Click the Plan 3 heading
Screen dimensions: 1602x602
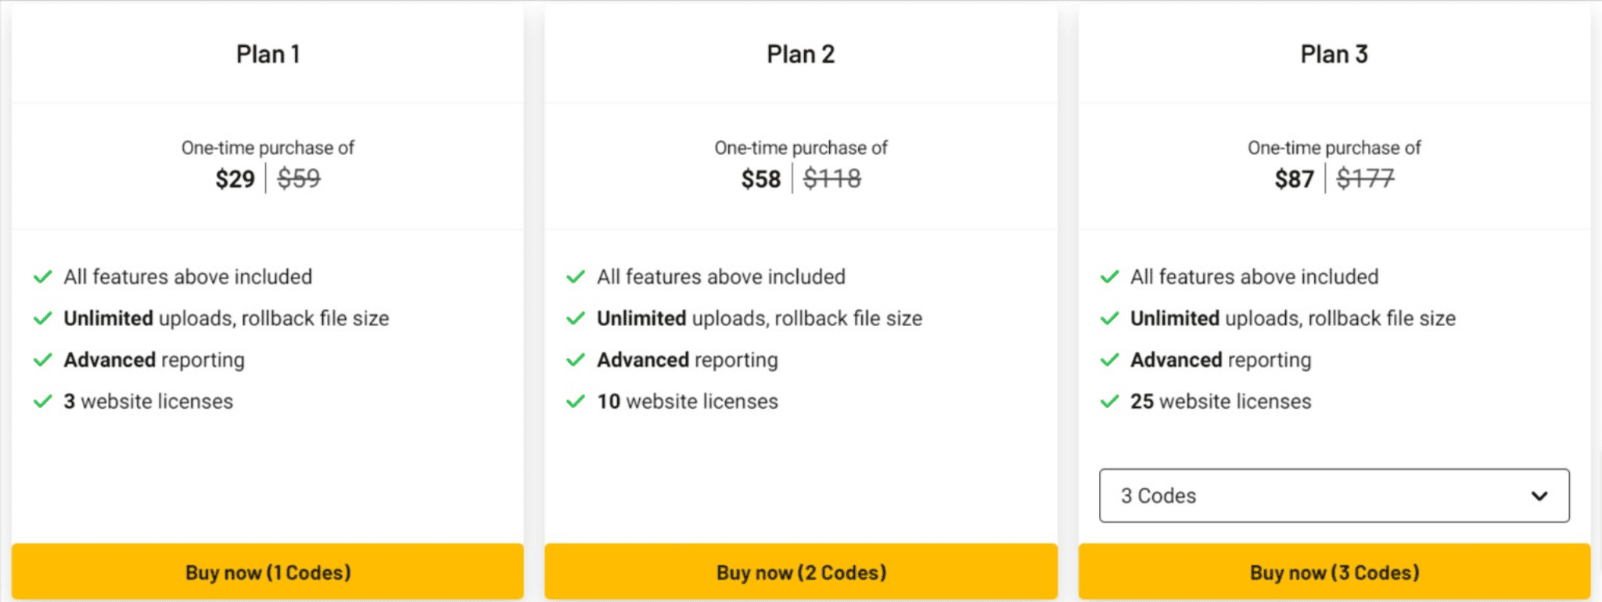1334,54
